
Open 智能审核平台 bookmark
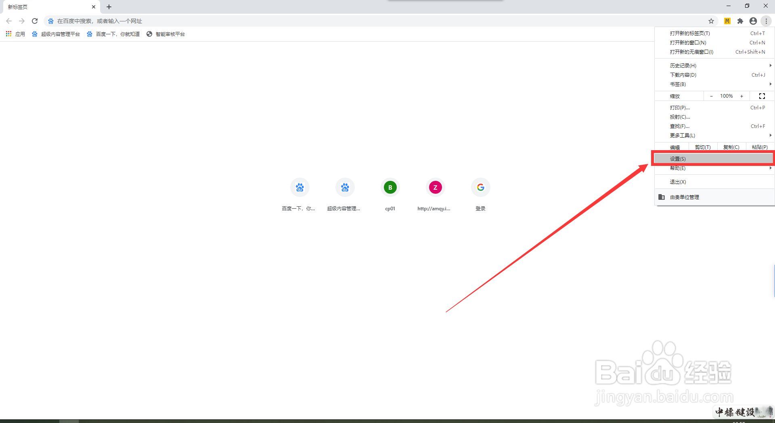[x=165, y=34]
